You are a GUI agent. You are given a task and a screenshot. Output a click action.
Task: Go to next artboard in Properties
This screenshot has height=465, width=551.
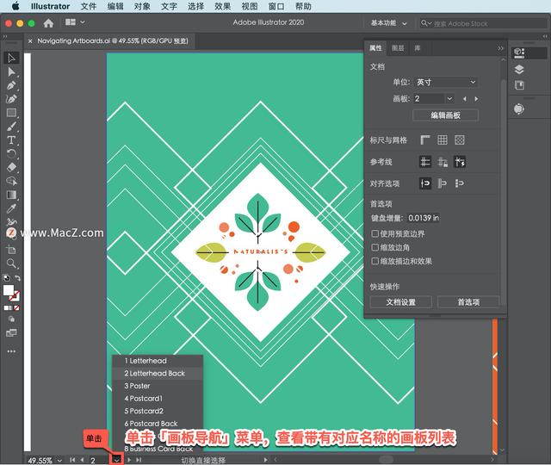476,99
